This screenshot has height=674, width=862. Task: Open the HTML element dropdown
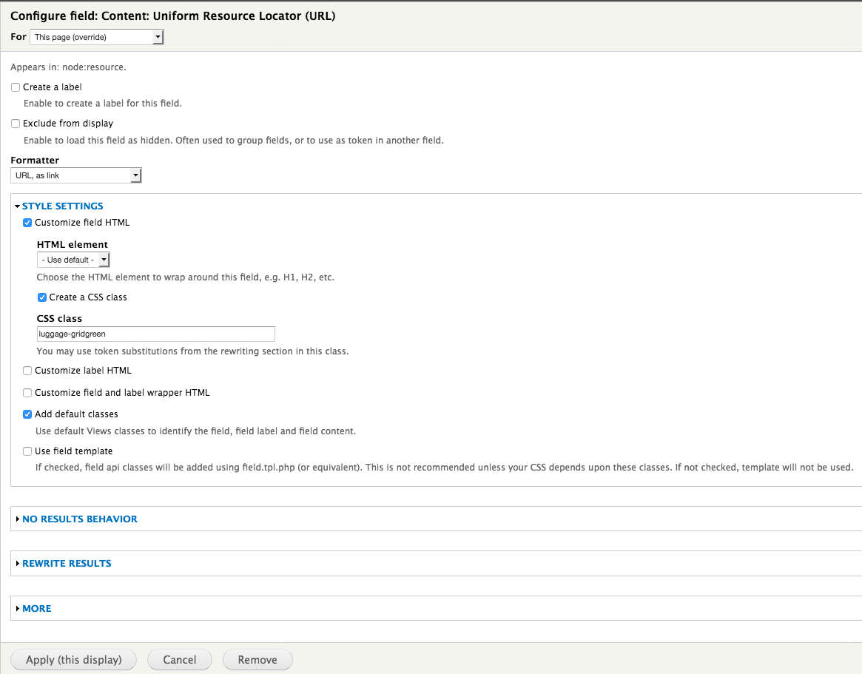click(73, 260)
